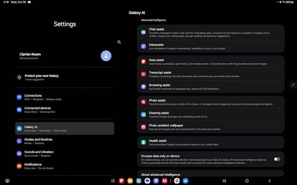The width and height of the screenshot is (297, 185).
Task: Tap the Home navigation button
Action: tap(247, 181)
